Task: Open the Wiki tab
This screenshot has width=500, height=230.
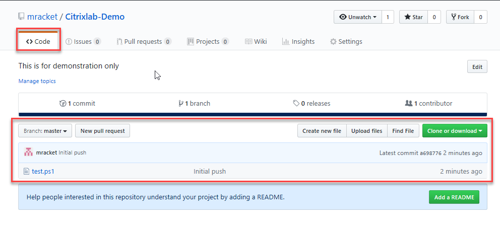Action: coord(256,41)
